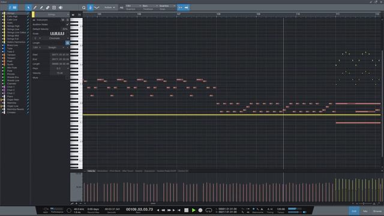
Task: Select the Modulation automation lane tab
Action: coord(103,171)
